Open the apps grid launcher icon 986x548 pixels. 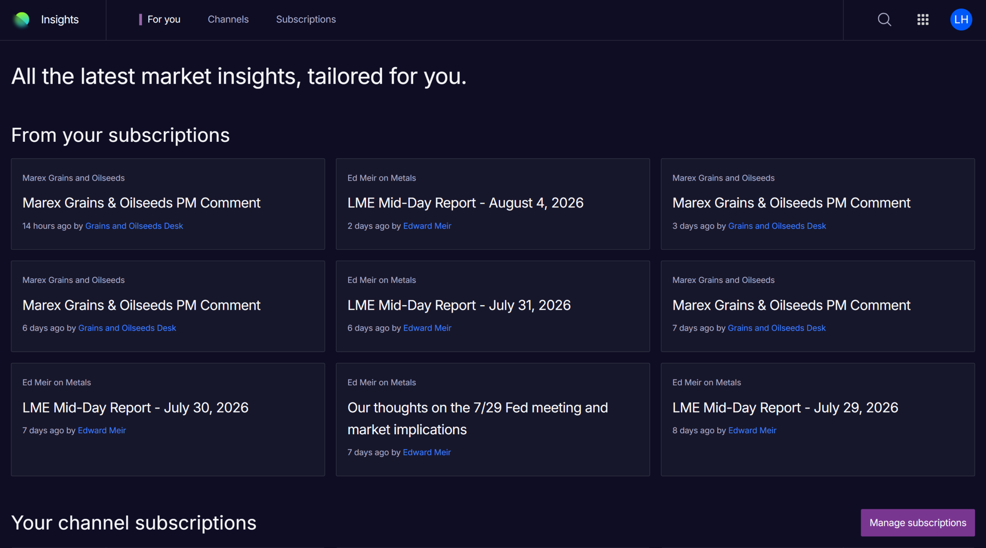point(923,20)
